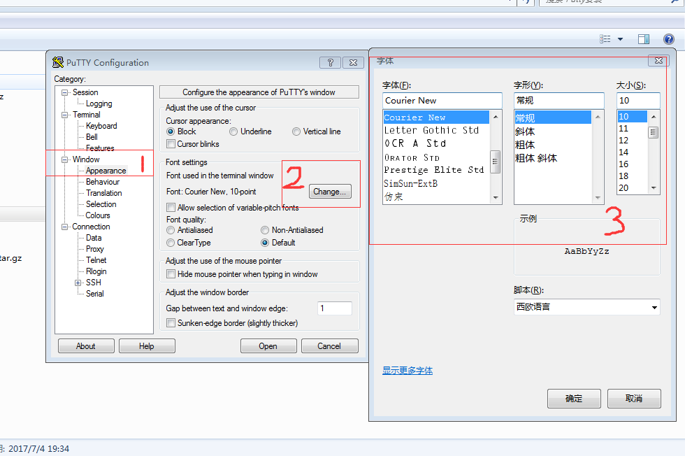Click the Change... font button
The width and height of the screenshot is (685, 456).
(330, 192)
